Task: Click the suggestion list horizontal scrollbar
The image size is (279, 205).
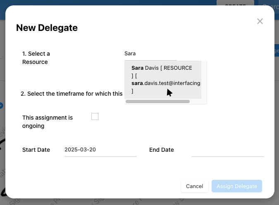Action: (x=157, y=101)
